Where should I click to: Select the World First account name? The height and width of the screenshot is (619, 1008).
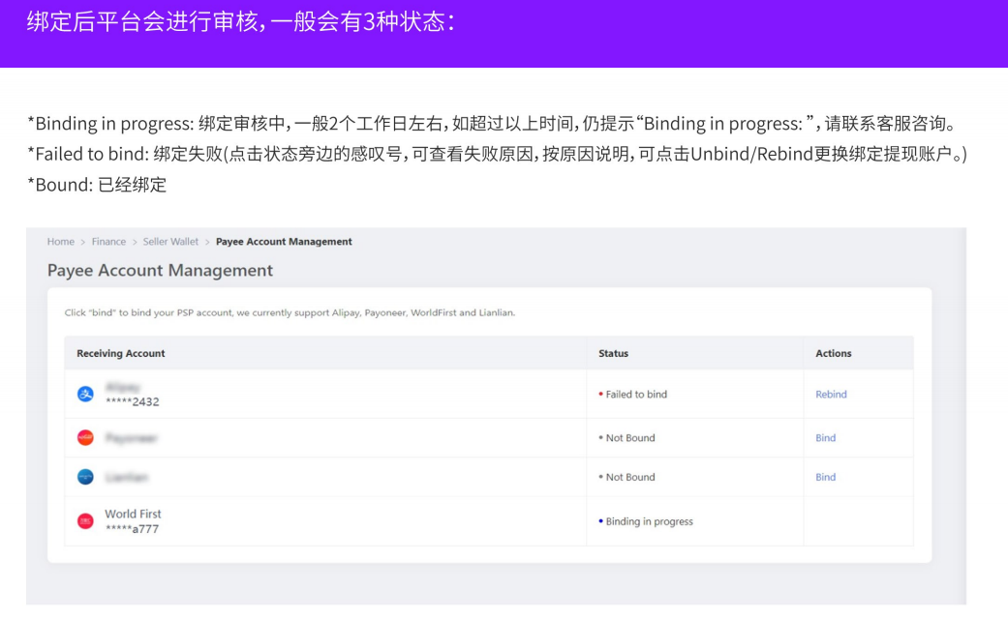coord(133,514)
